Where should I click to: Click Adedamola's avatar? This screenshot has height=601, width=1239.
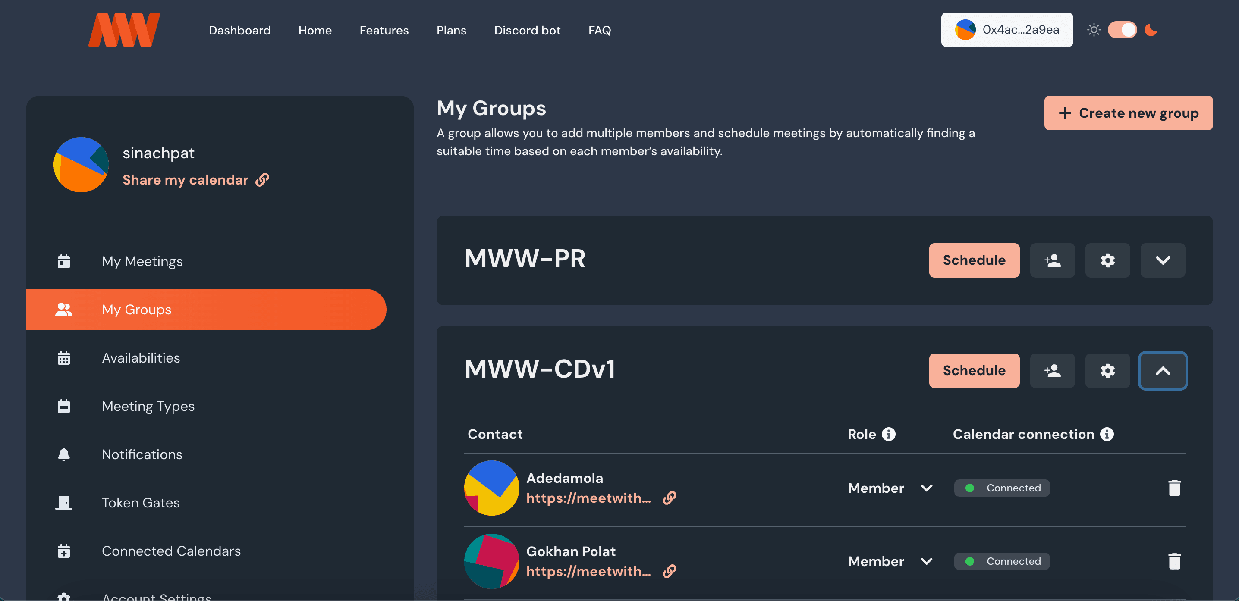click(491, 488)
